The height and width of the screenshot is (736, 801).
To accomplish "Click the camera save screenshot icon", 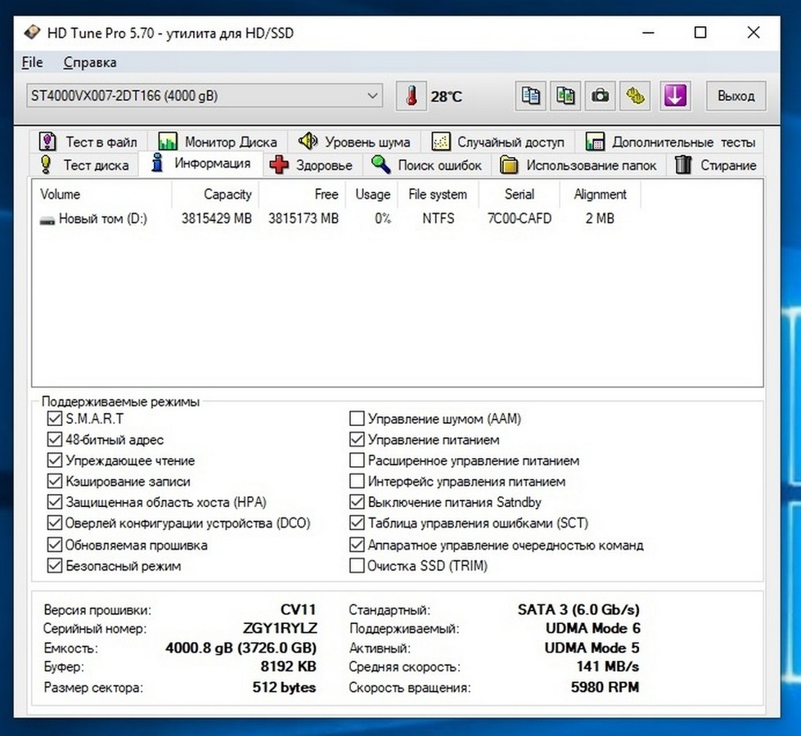I will pos(600,96).
